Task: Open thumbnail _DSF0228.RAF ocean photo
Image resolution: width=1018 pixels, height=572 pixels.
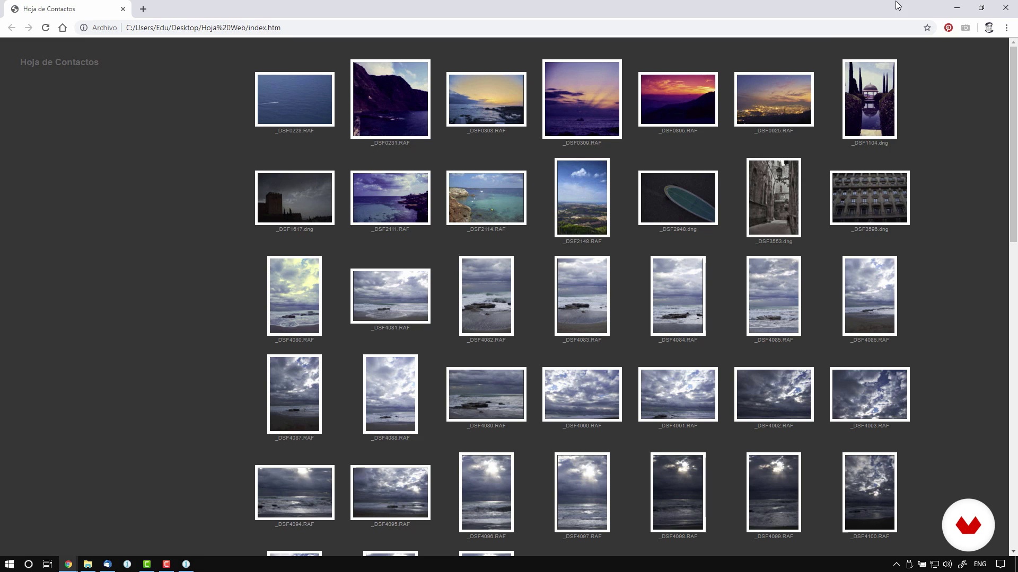Action: [x=295, y=100]
